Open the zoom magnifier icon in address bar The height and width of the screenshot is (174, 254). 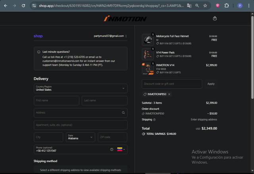point(197,6)
